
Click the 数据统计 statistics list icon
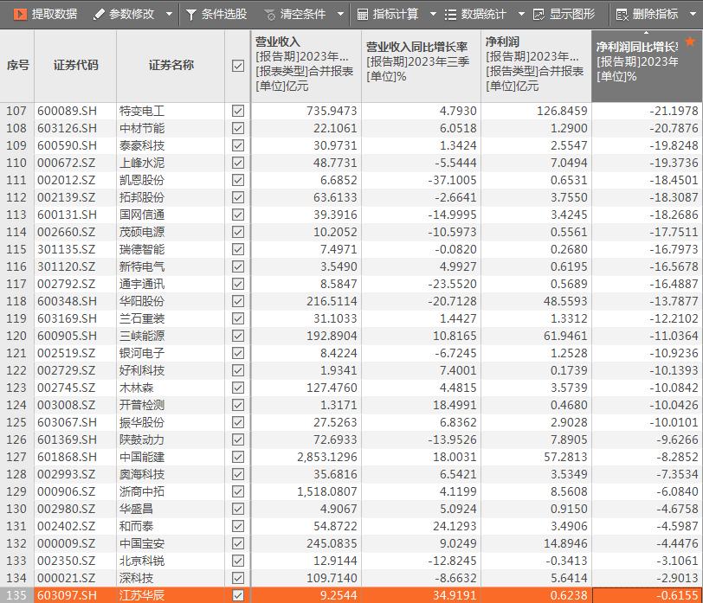(x=450, y=15)
